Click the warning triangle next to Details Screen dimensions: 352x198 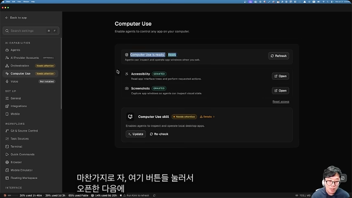coord(201,116)
